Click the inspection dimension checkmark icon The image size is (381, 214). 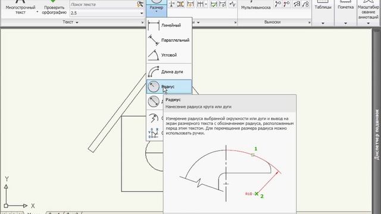[x=214, y=4]
